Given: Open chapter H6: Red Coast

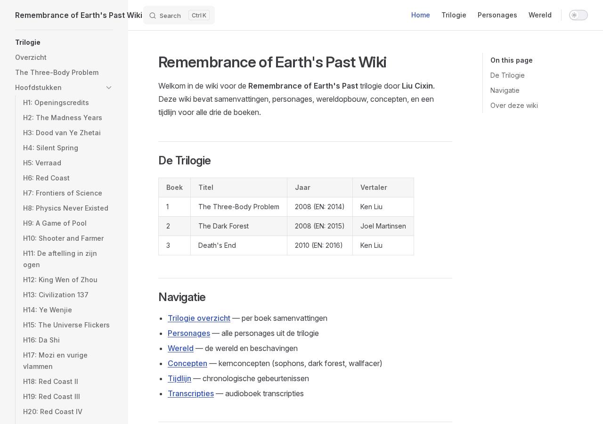Looking at the screenshot, I should pyautogui.click(x=46, y=178).
